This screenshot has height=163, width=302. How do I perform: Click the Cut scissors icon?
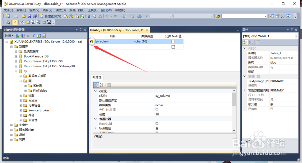click(89, 16)
